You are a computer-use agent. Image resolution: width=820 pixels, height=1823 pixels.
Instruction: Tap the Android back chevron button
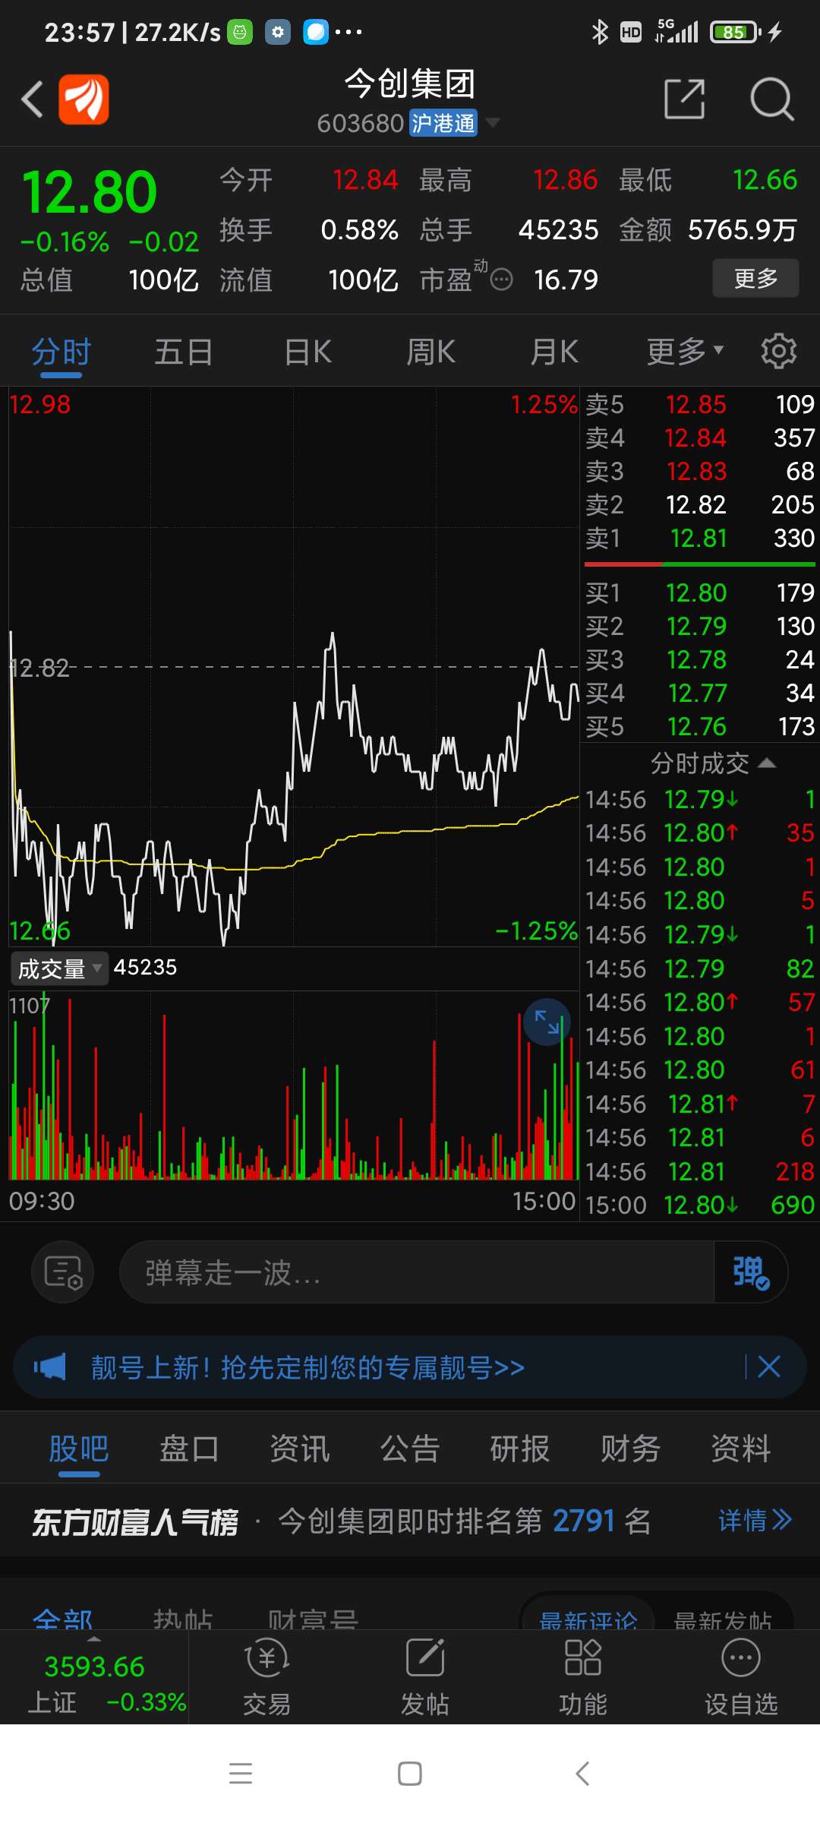tap(582, 1774)
